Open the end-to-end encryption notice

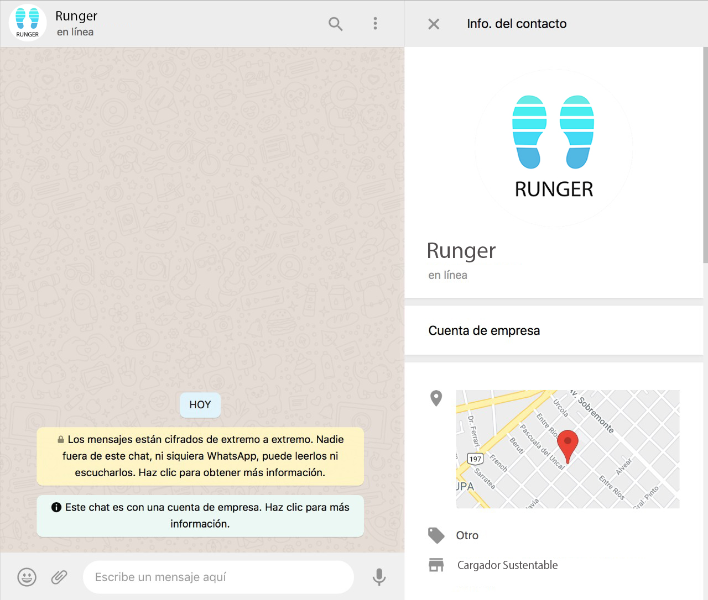(200, 456)
